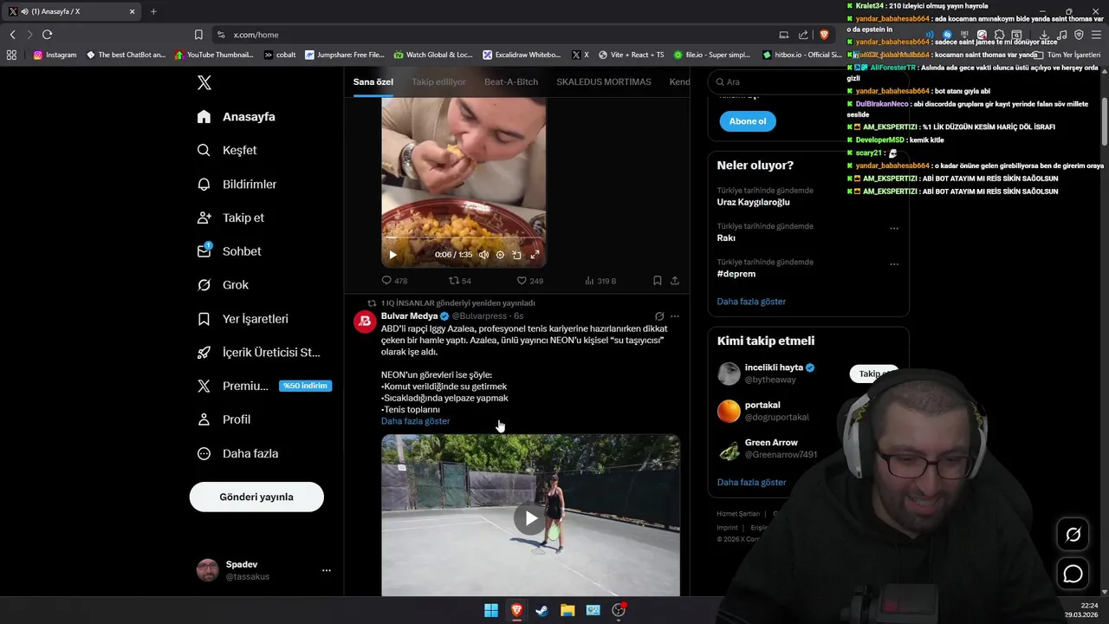The width and height of the screenshot is (1109, 624).
Task: Open Bulvar Medya account name link
Action: pos(410,316)
